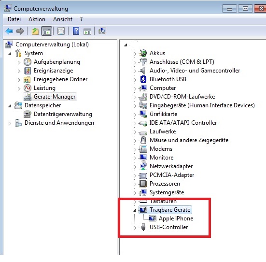Close the Computerverwaltung window

(260, 9)
